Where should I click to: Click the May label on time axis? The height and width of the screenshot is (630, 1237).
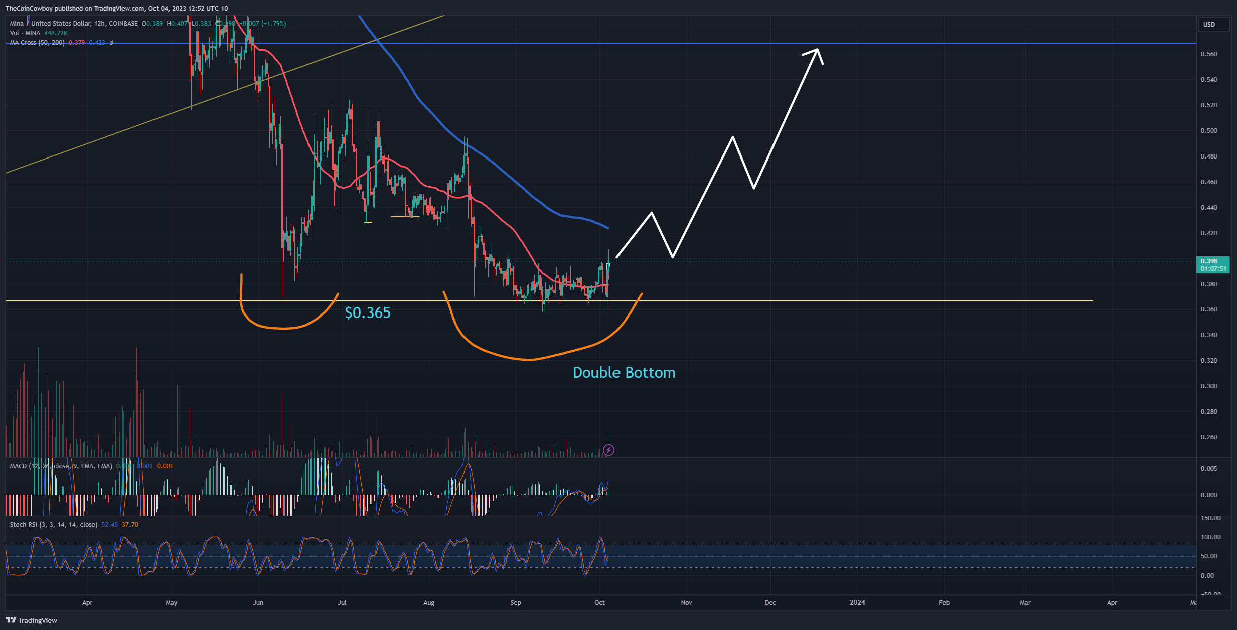click(x=171, y=602)
